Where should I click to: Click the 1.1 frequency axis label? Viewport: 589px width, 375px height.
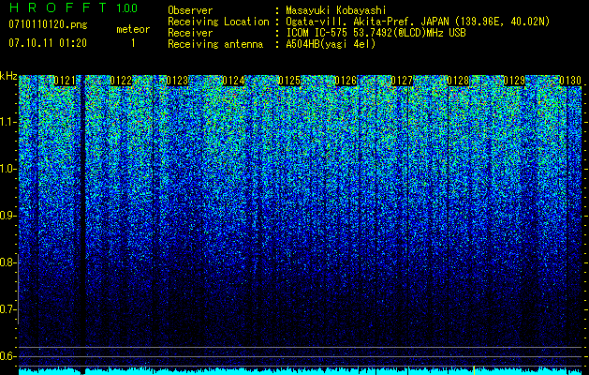8,123
